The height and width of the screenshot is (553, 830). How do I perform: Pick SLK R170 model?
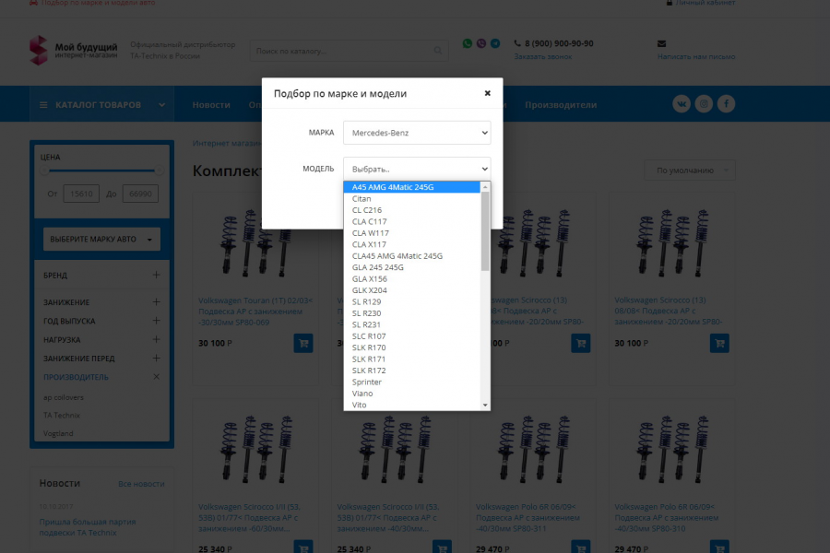coord(412,347)
